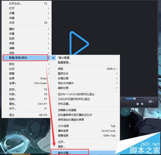Expand the 屏幕 submenu
The image size is (161, 155).
(x=27, y=74)
